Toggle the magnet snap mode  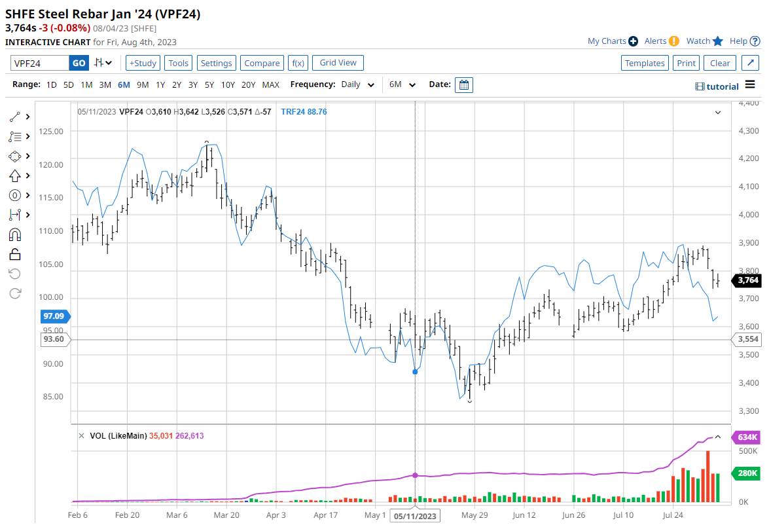pos(14,234)
